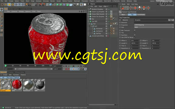Add a cube primitive object

[50, 5]
